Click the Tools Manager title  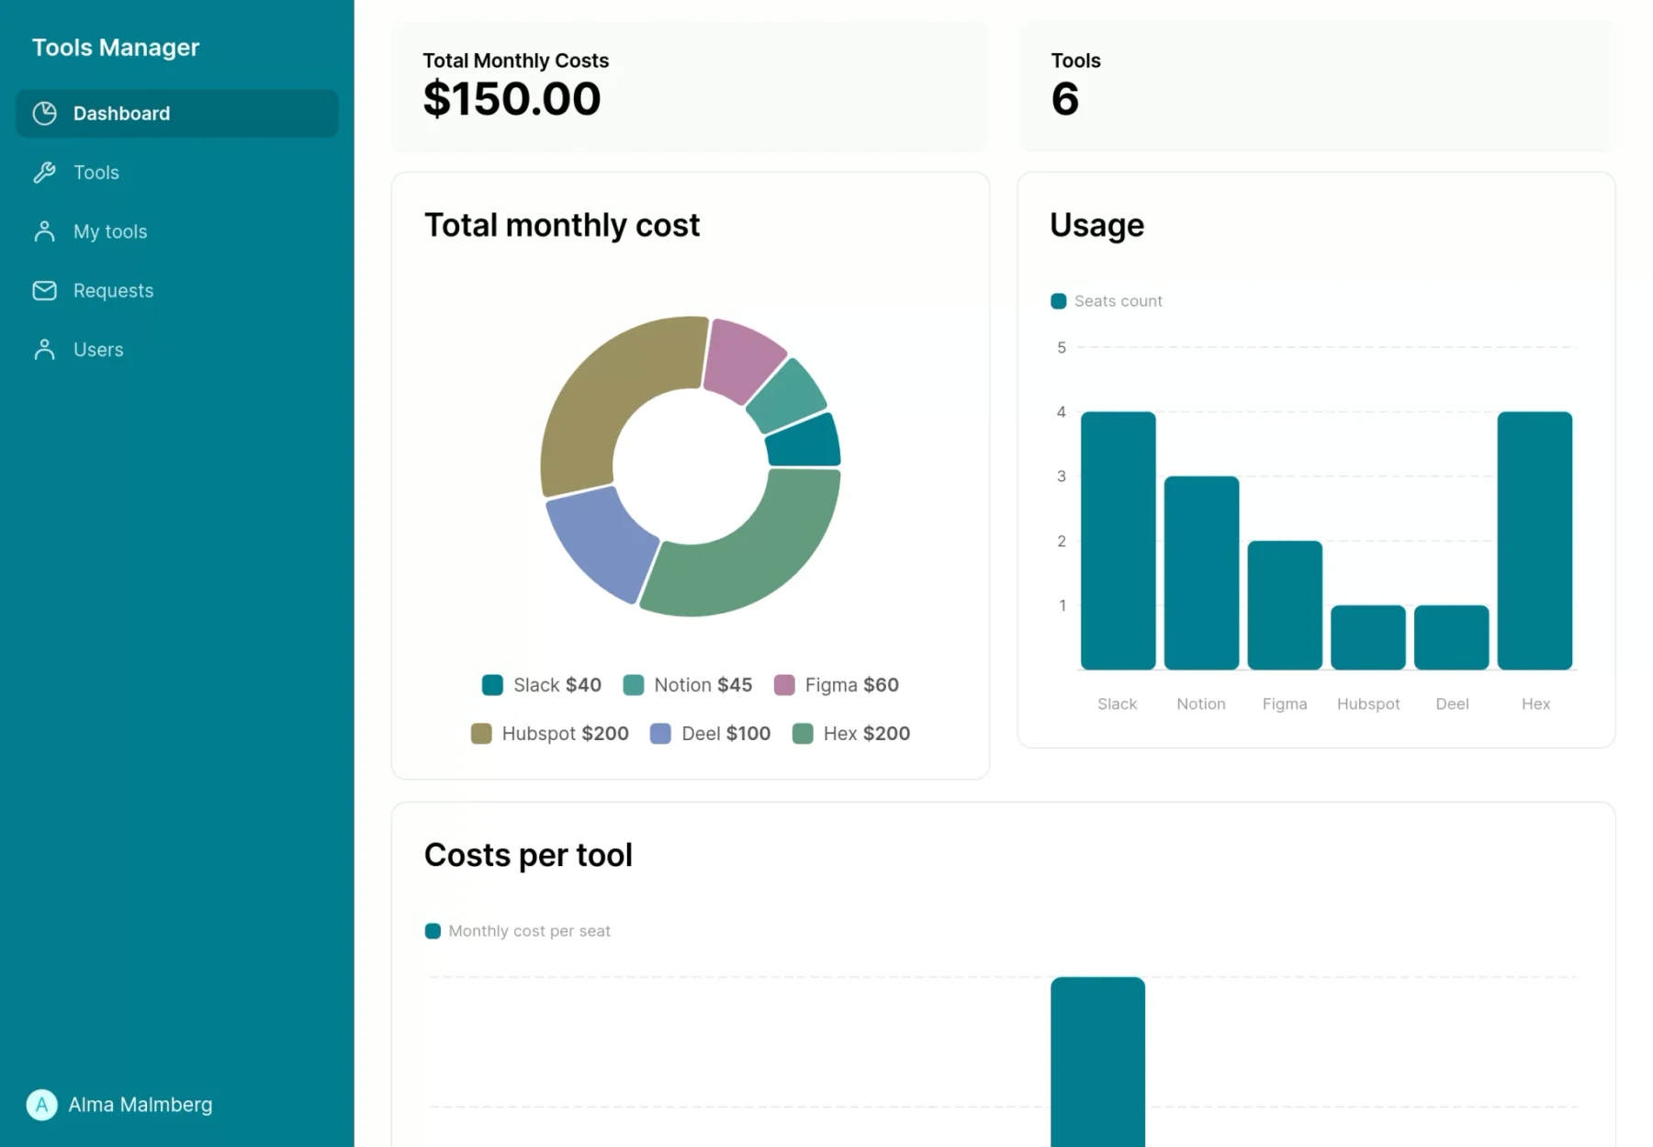click(x=116, y=48)
